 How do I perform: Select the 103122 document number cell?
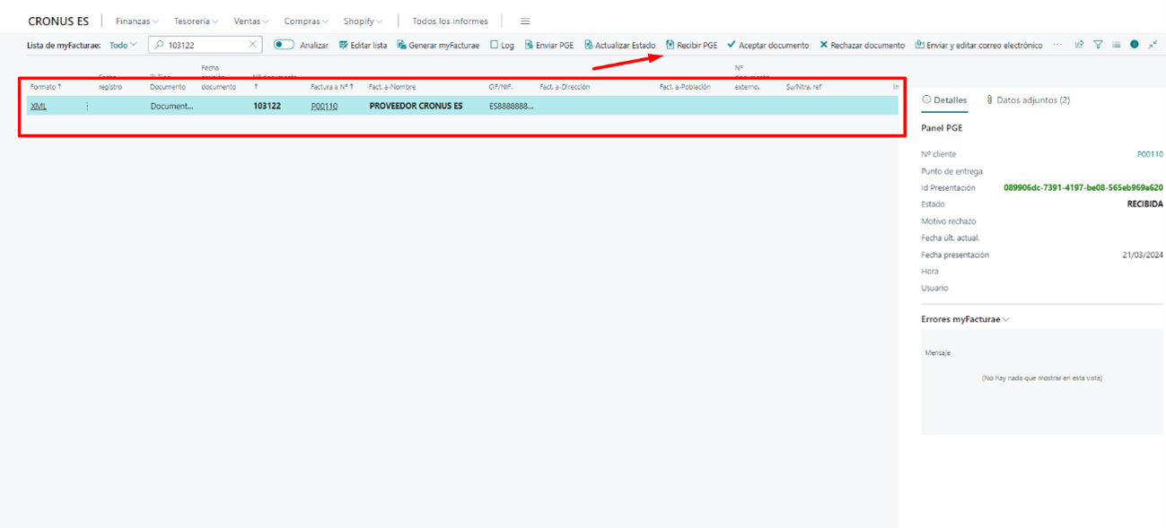pos(267,106)
